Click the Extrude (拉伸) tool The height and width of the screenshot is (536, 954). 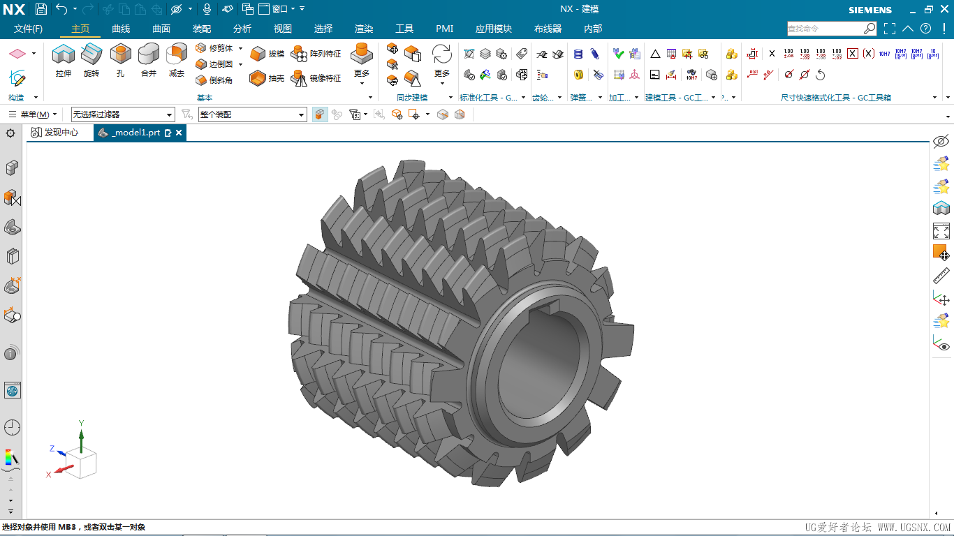[x=64, y=60]
